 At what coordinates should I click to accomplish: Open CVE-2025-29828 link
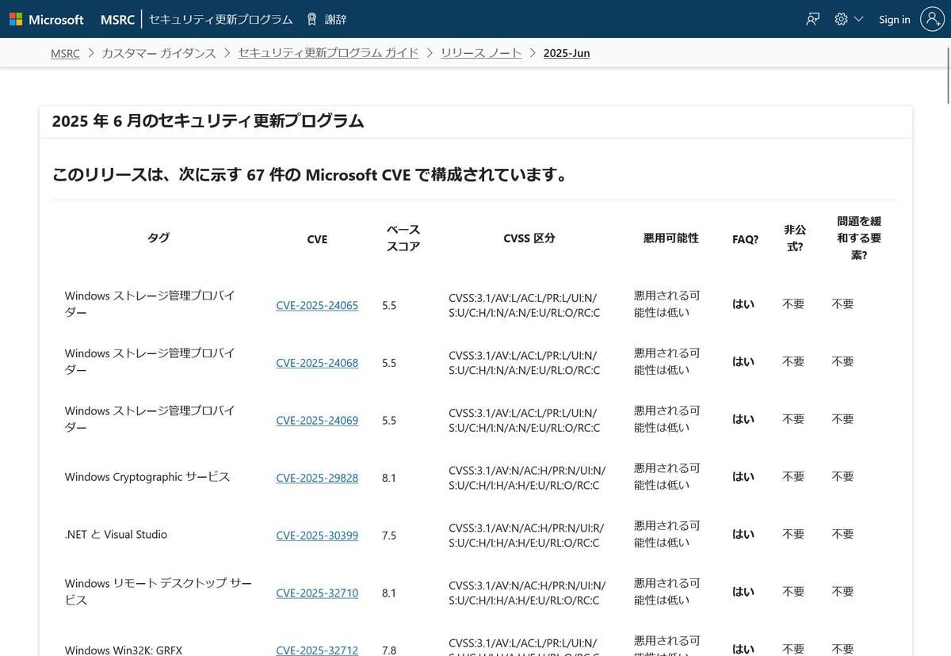(317, 478)
